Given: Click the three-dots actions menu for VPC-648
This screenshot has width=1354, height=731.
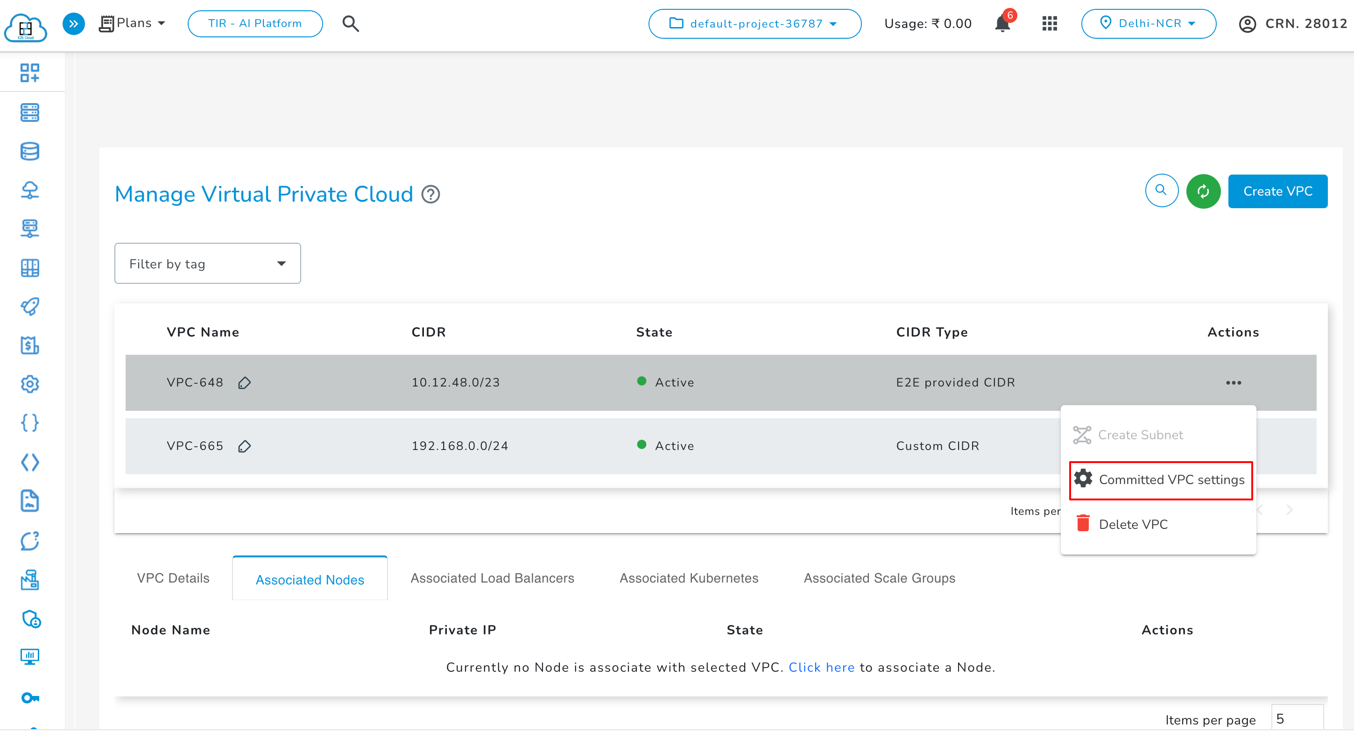Looking at the screenshot, I should click(x=1233, y=383).
